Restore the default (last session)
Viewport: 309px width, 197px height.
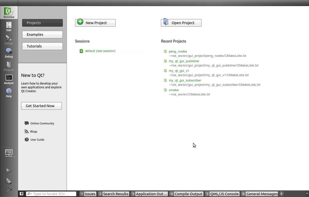point(100,51)
